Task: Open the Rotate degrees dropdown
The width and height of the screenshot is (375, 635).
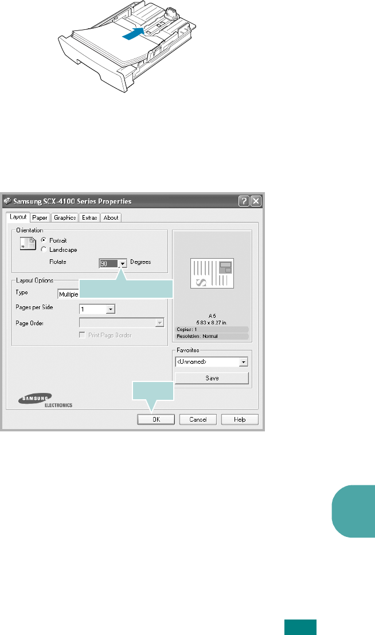Action: click(122, 264)
